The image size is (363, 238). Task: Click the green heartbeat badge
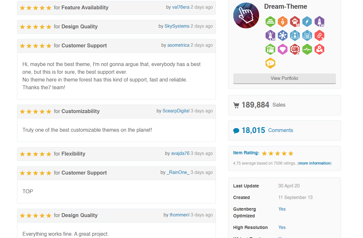tap(307, 49)
